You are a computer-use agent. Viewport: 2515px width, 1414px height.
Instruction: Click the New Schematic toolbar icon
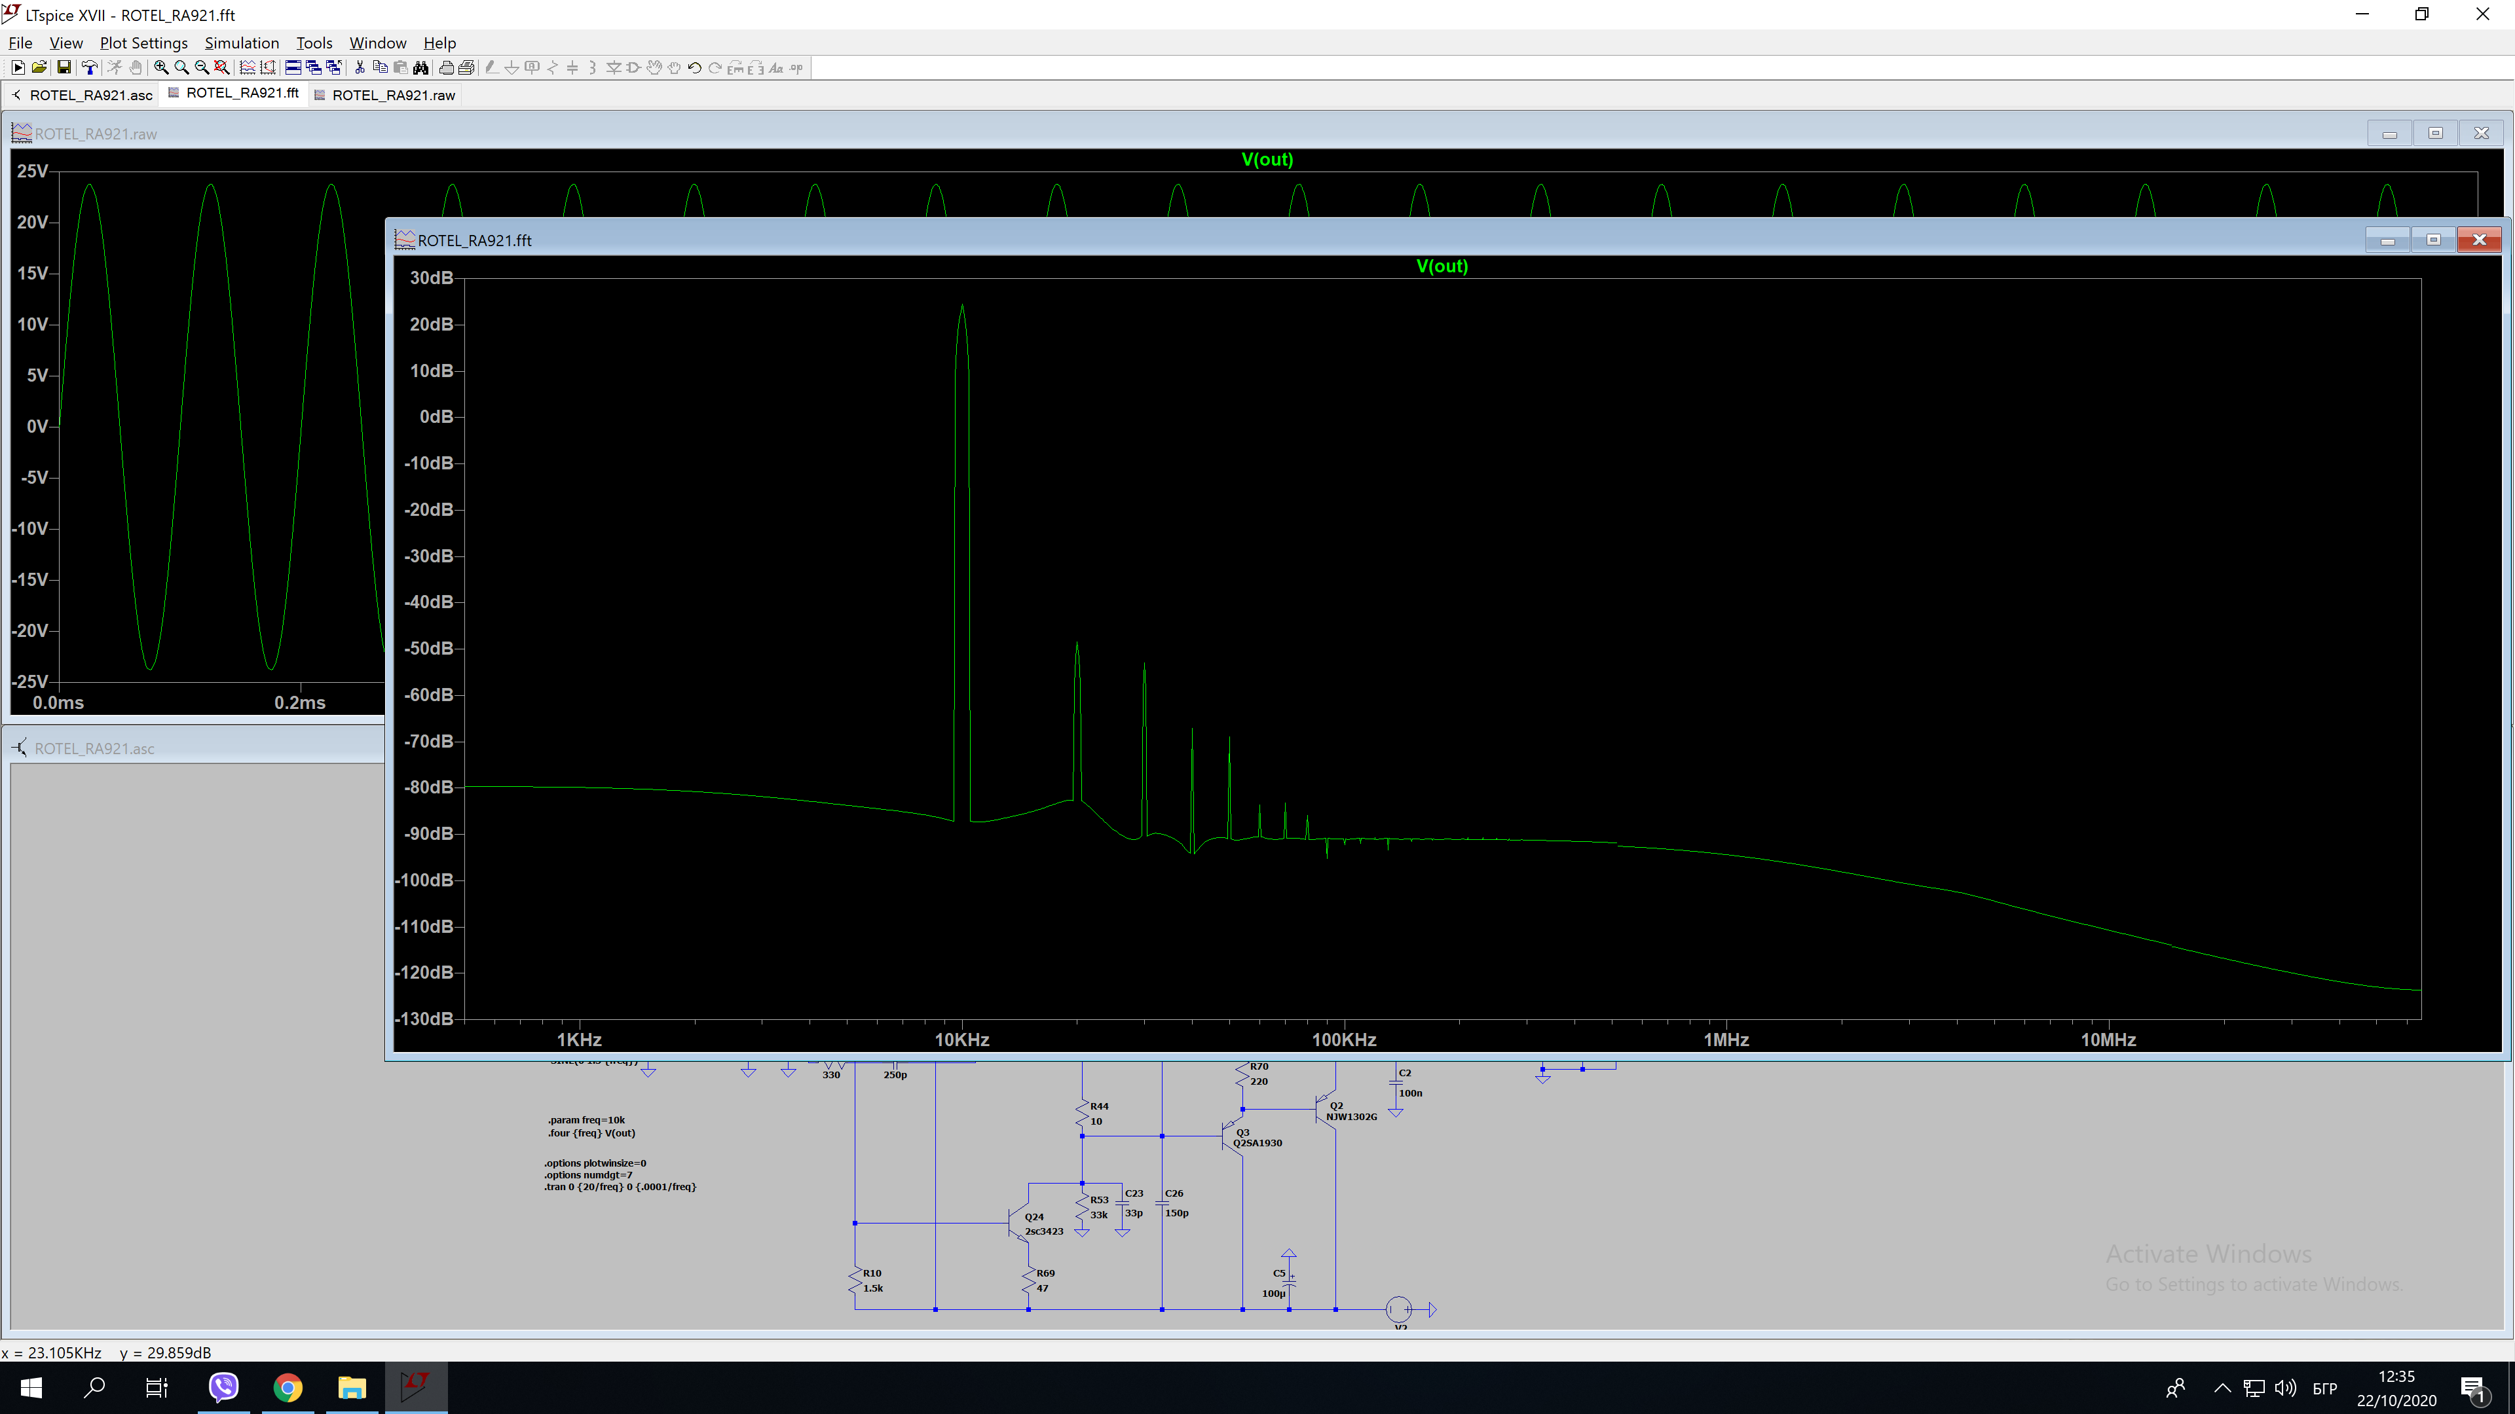[x=18, y=67]
